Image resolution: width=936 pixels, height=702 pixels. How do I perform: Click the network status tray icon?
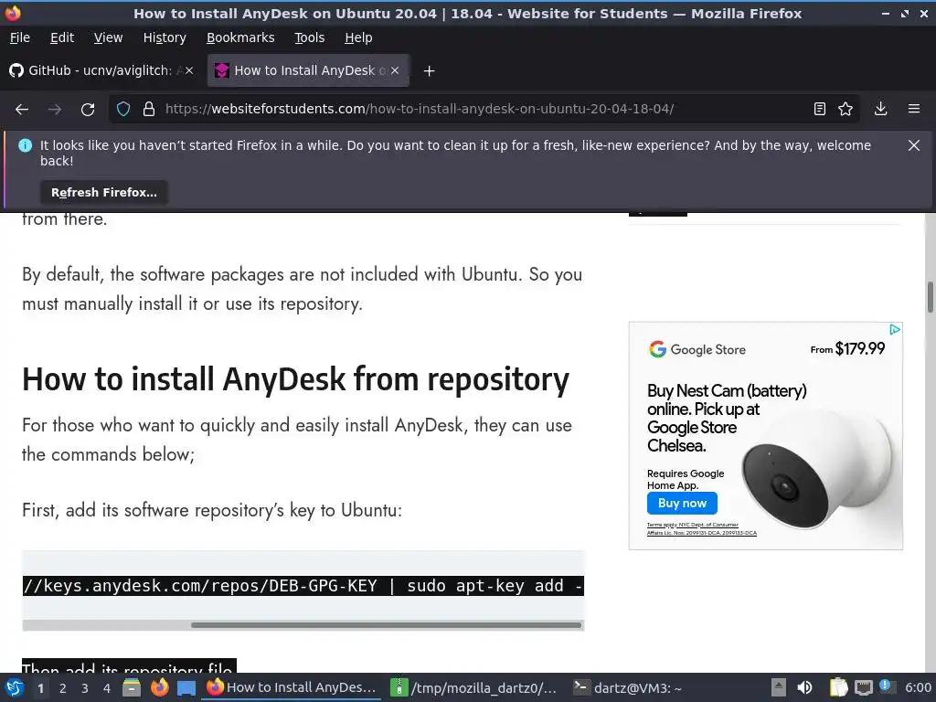click(x=863, y=688)
